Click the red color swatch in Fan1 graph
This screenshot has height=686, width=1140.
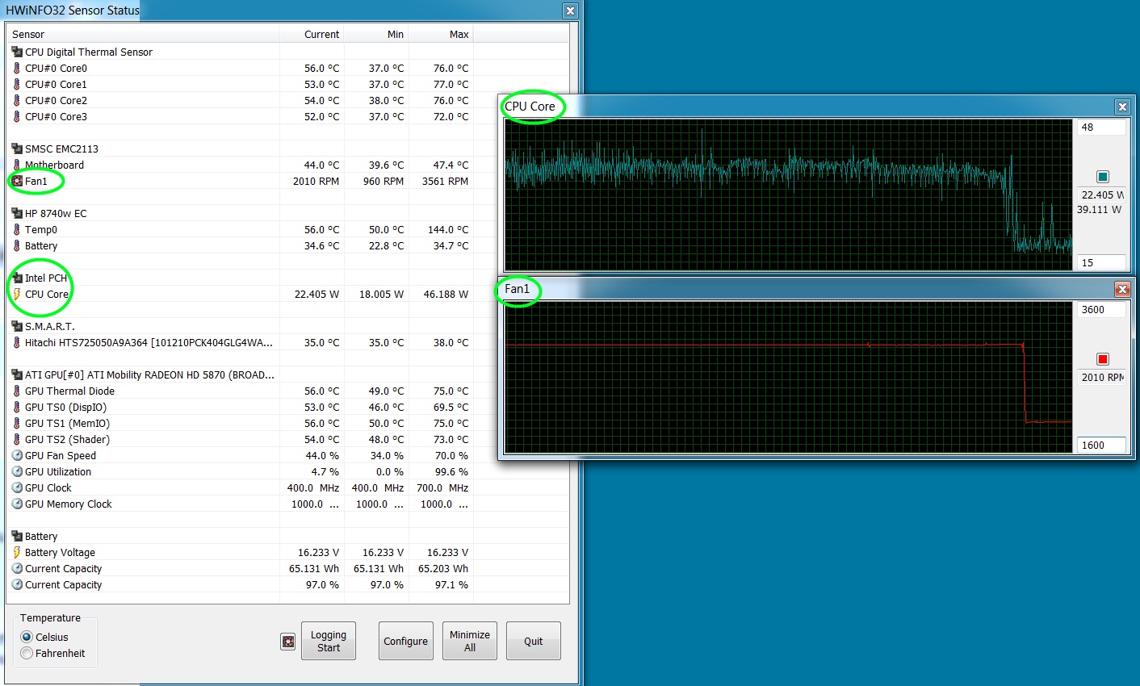pos(1103,359)
